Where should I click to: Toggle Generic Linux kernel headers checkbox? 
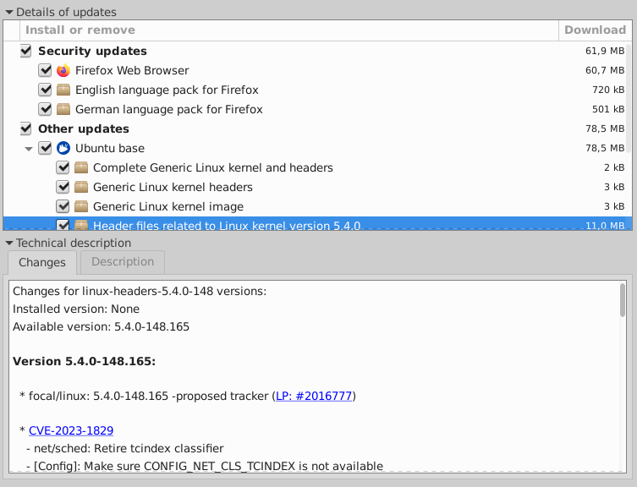click(63, 187)
